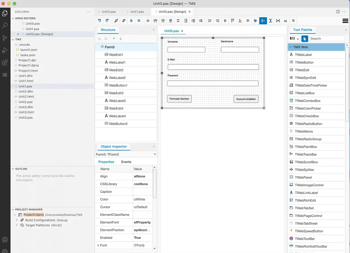
Task: Select the TWebButton component in Tool Palette
Action: [316, 62]
